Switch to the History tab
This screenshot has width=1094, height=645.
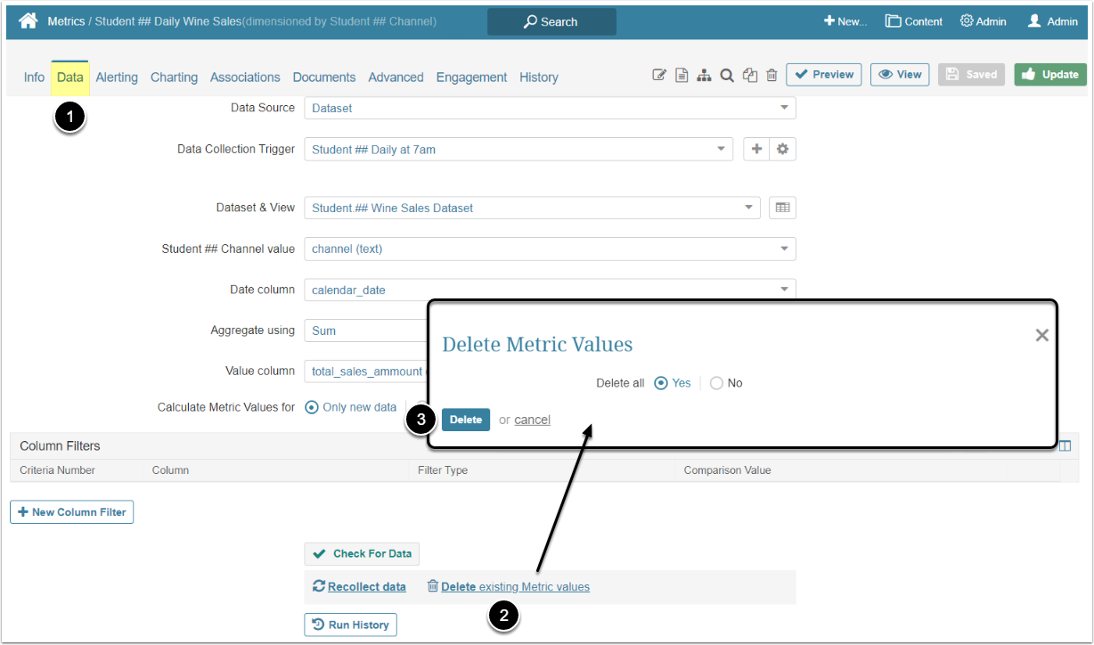(539, 78)
